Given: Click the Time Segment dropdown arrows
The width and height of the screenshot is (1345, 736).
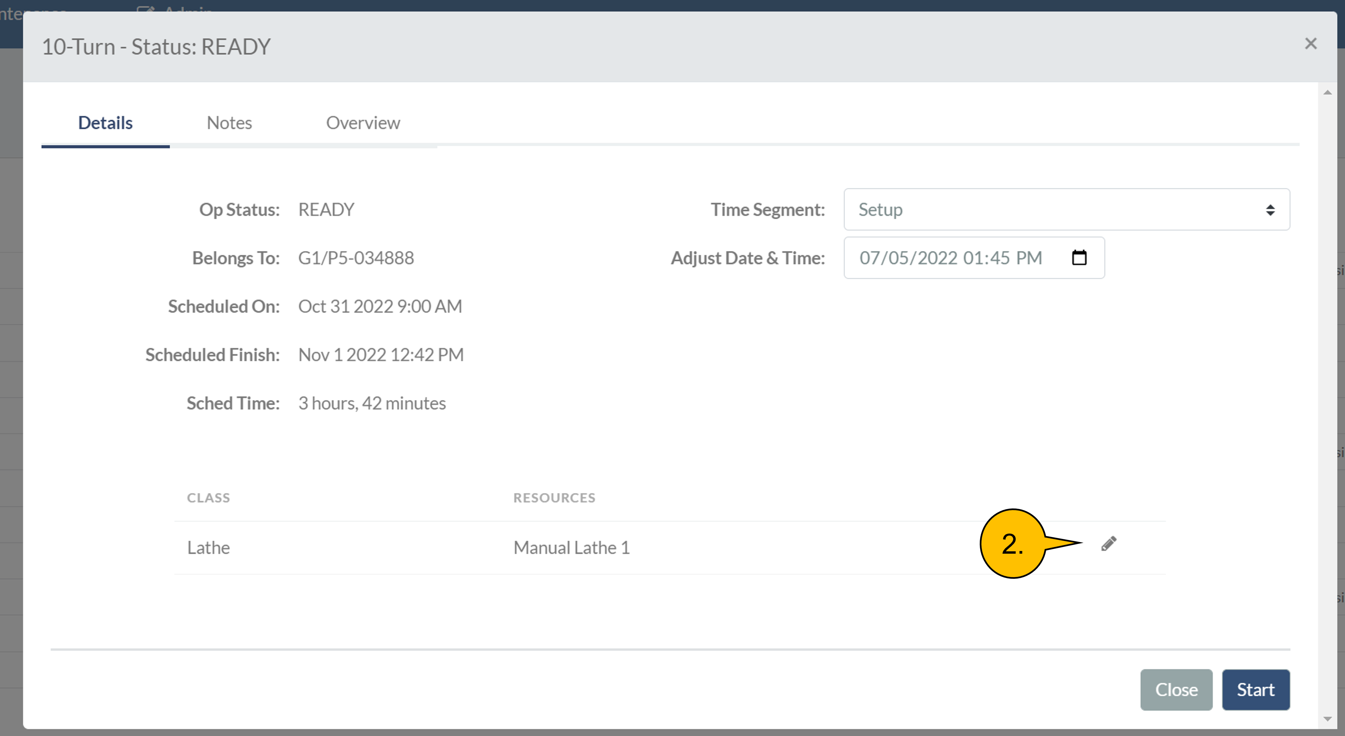Looking at the screenshot, I should pos(1270,210).
